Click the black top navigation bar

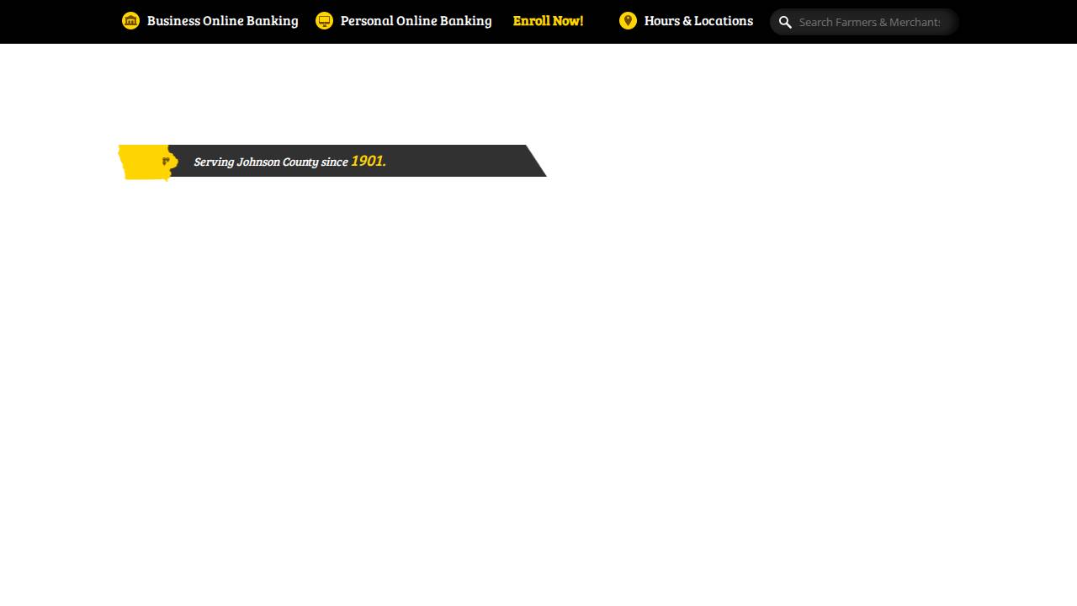point(538,21)
